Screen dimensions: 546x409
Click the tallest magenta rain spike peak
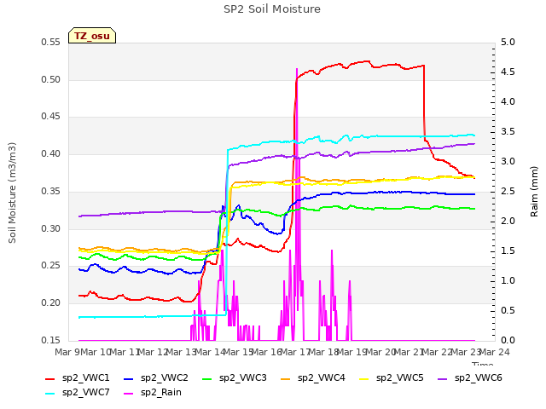[297, 69]
